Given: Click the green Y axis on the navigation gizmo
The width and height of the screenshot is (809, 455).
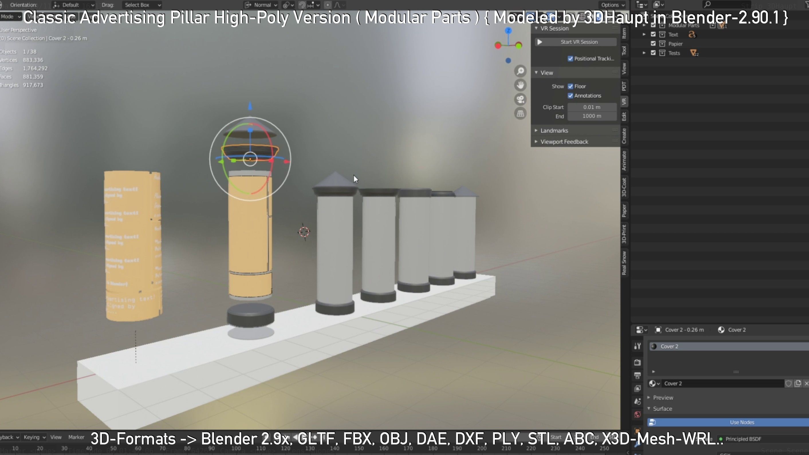Looking at the screenshot, I should click(519, 45).
